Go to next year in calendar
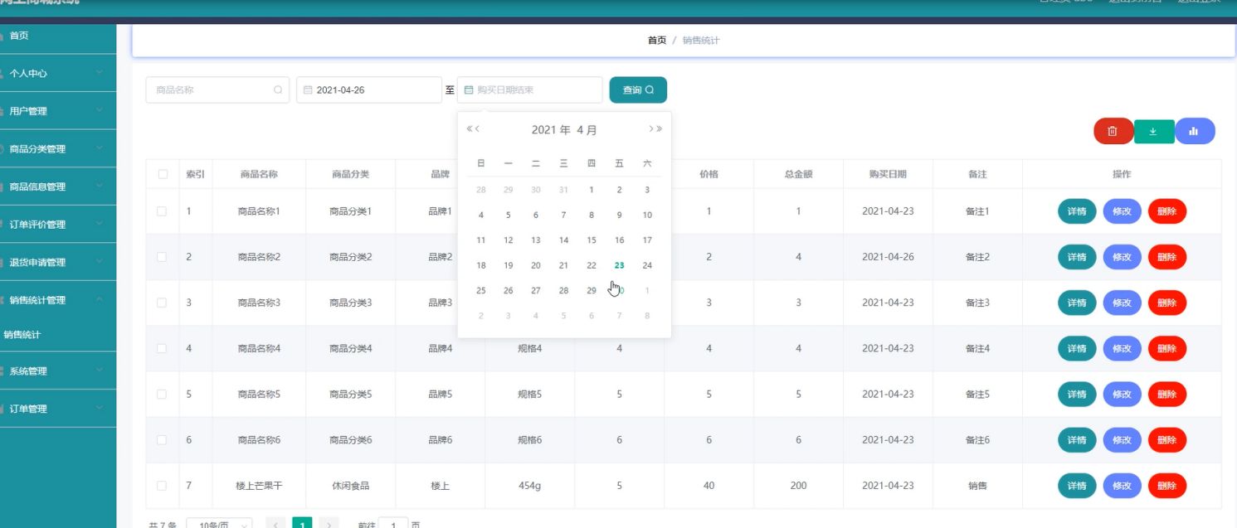Image resolution: width=1237 pixels, height=528 pixels. click(x=660, y=129)
